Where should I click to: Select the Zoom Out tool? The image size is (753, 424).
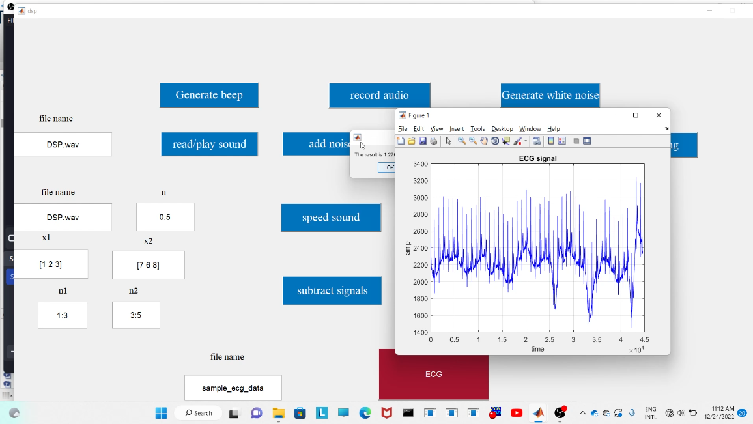pos(472,141)
